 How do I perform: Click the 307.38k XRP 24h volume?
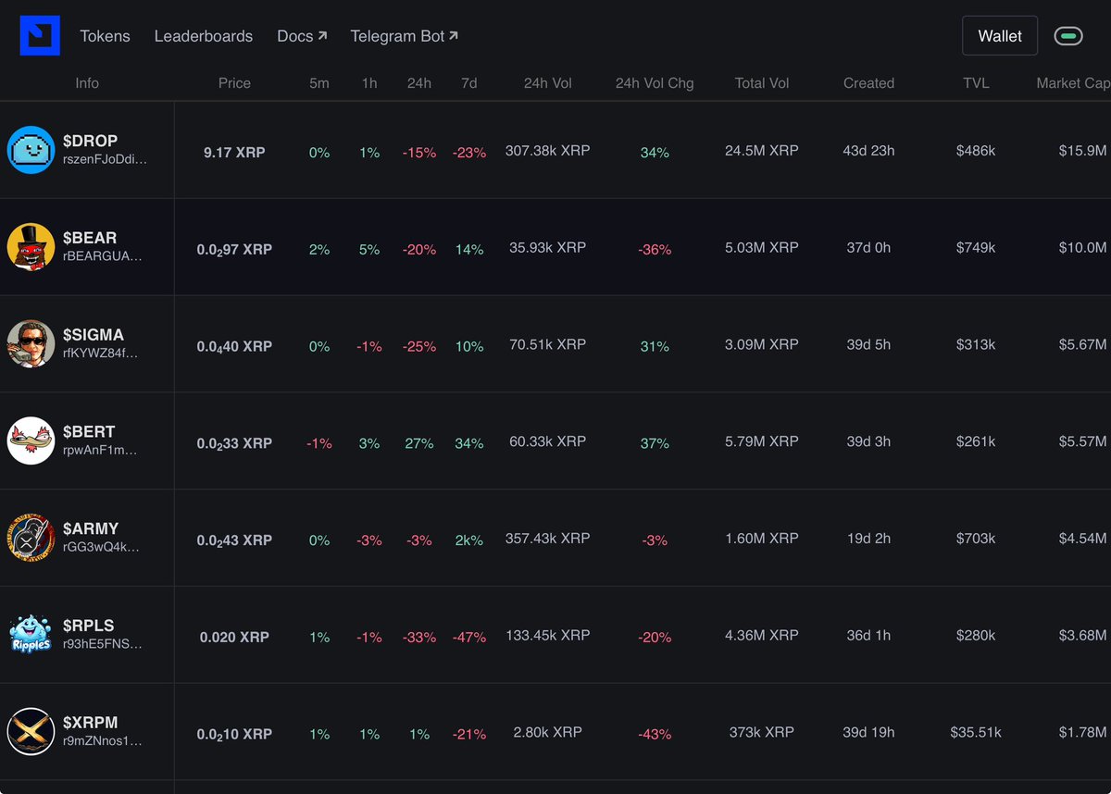[x=548, y=151]
